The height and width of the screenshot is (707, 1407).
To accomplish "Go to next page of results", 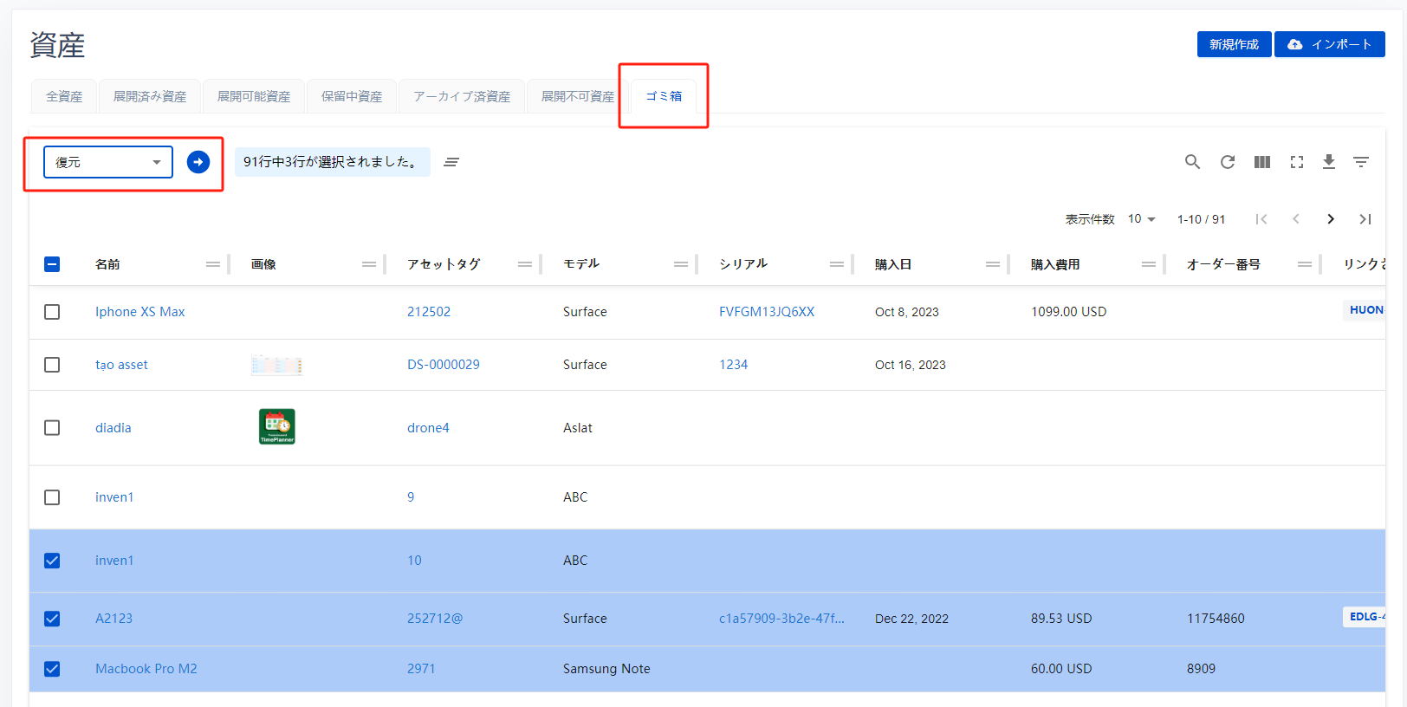I will (1331, 219).
